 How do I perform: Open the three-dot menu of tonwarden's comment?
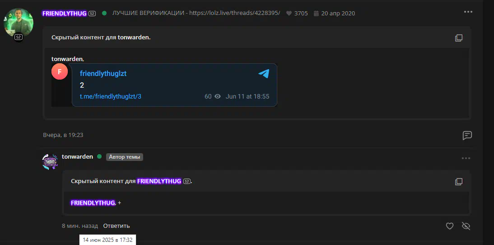coord(466,158)
